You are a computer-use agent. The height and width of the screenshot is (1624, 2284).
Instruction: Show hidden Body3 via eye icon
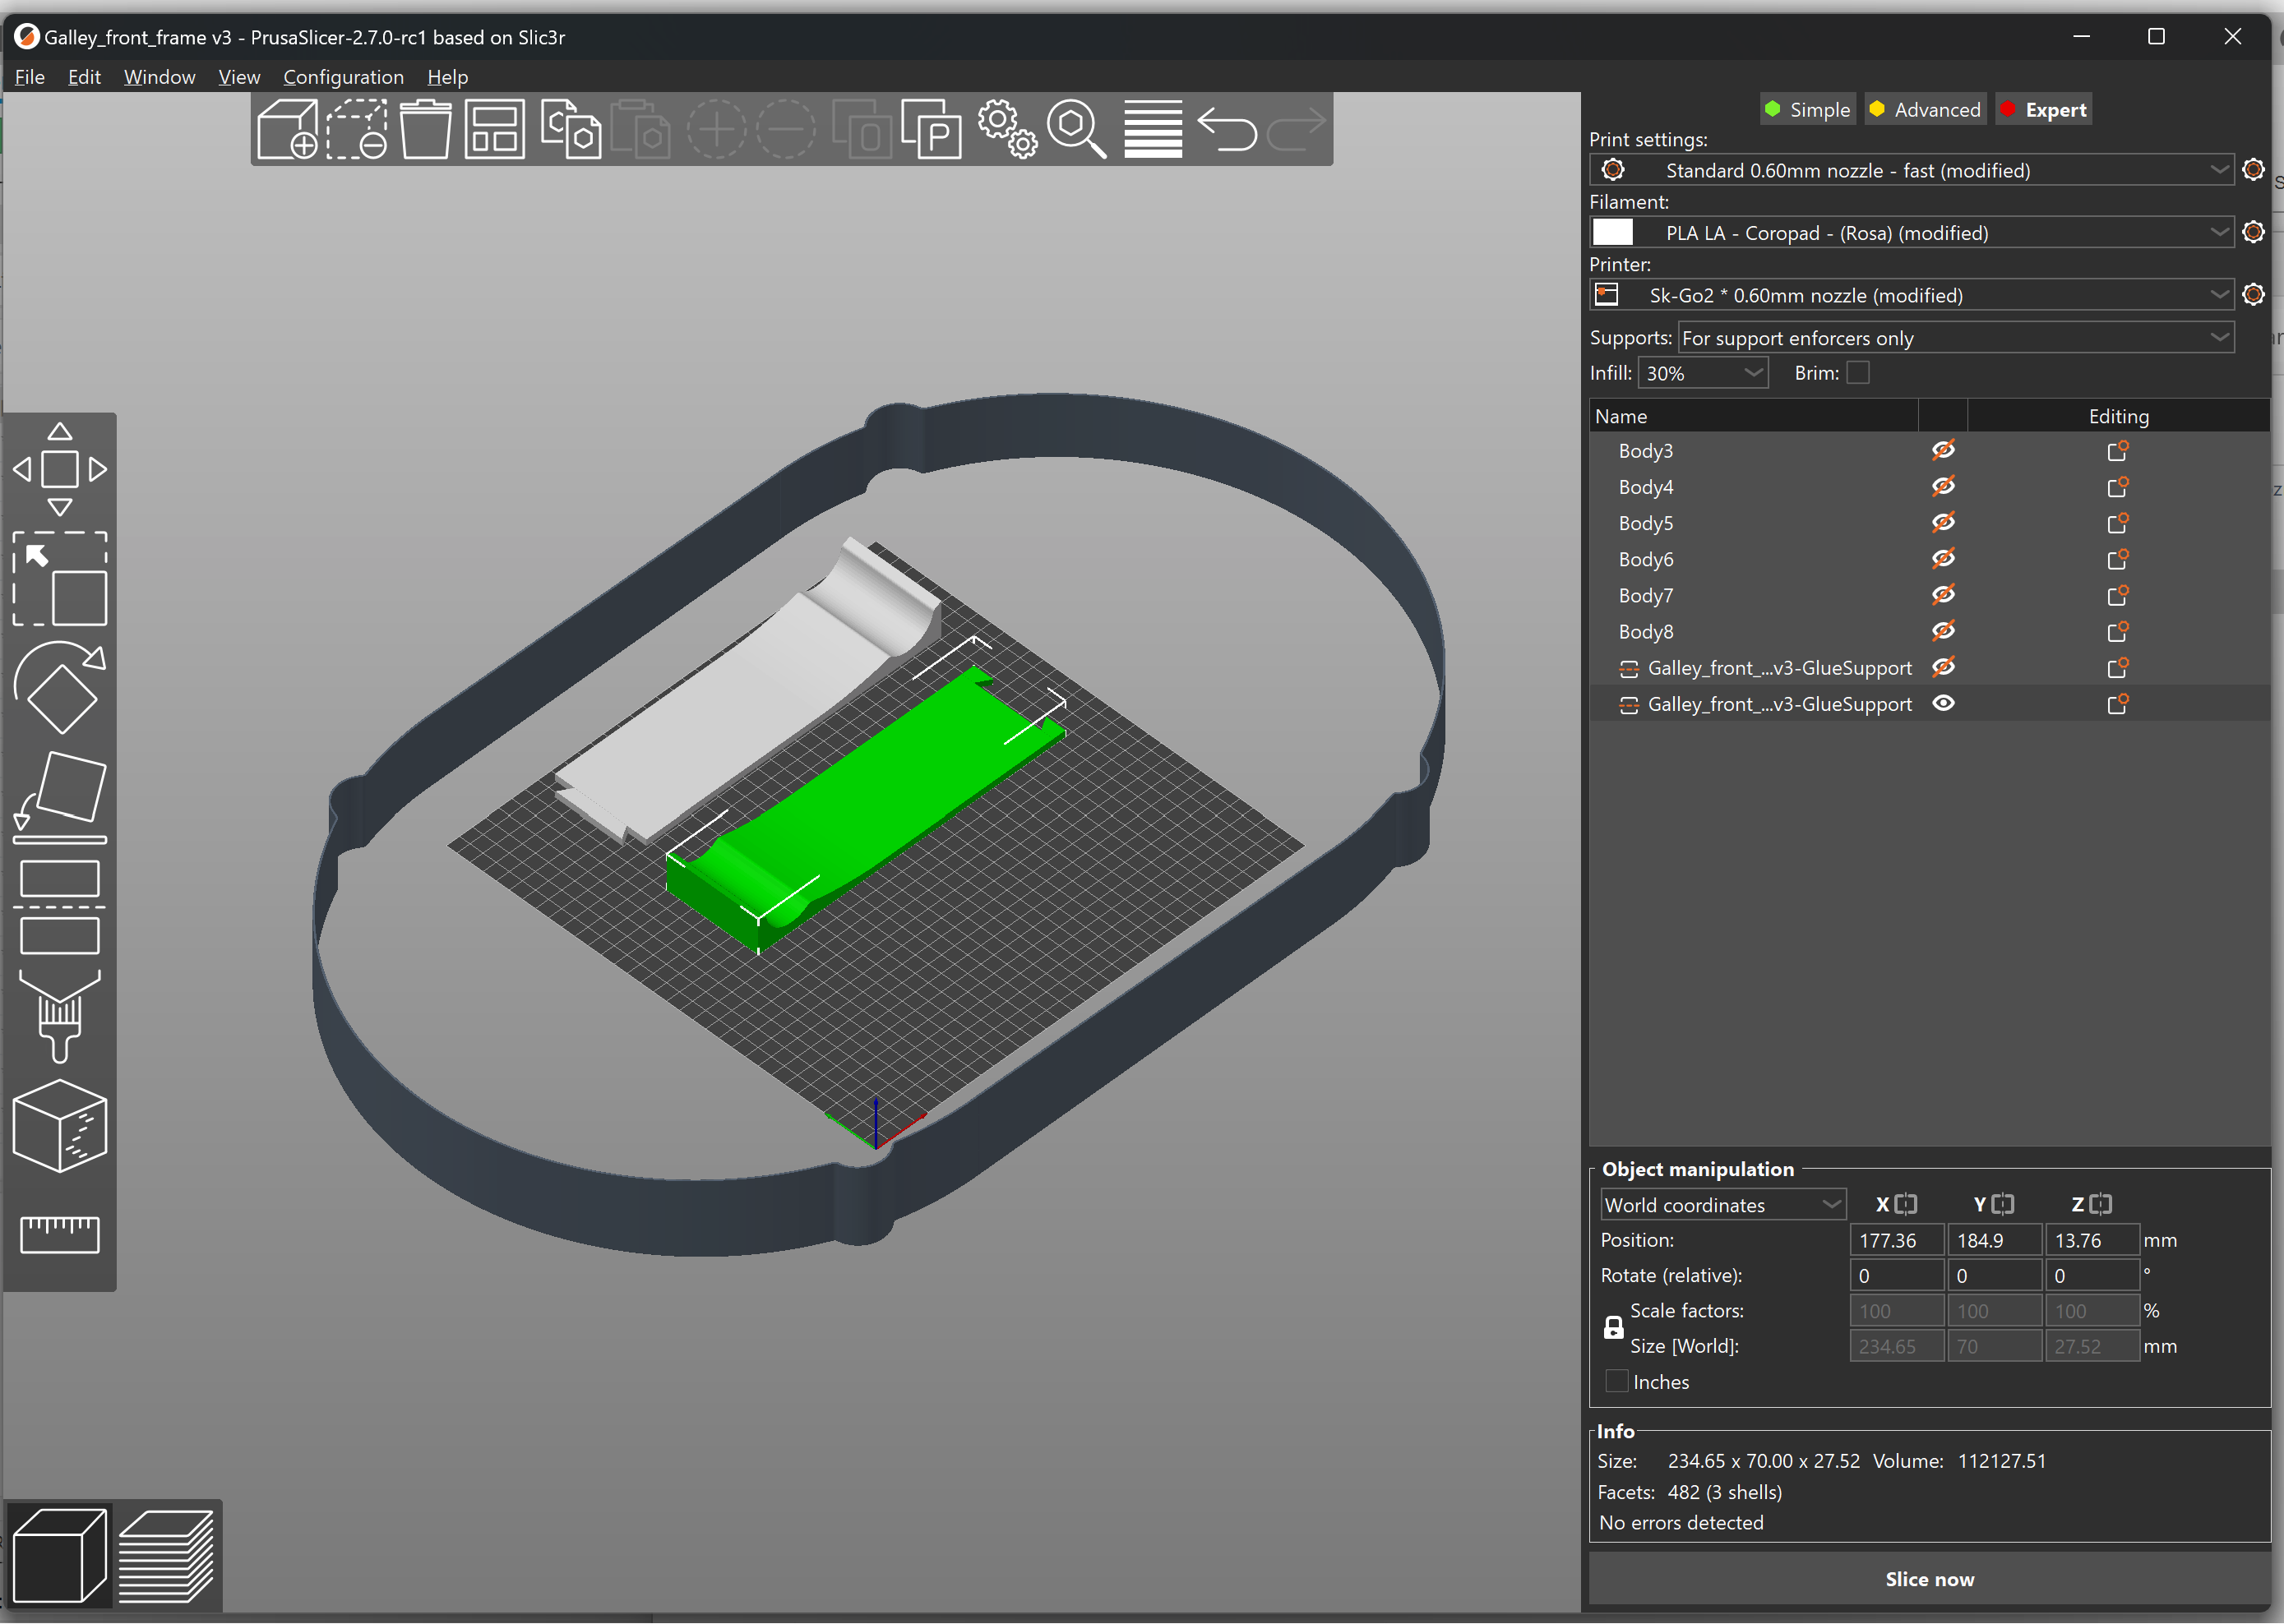[x=1943, y=450]
